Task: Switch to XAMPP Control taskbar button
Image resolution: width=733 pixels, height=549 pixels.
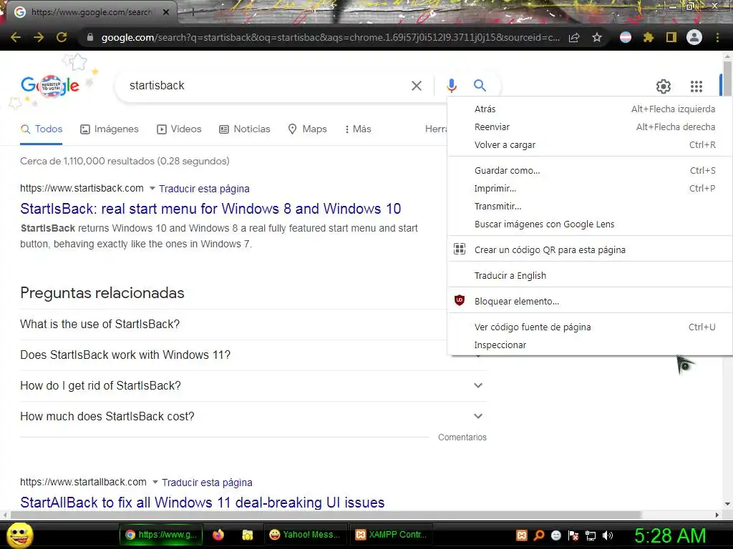Action: coord(392,535)
